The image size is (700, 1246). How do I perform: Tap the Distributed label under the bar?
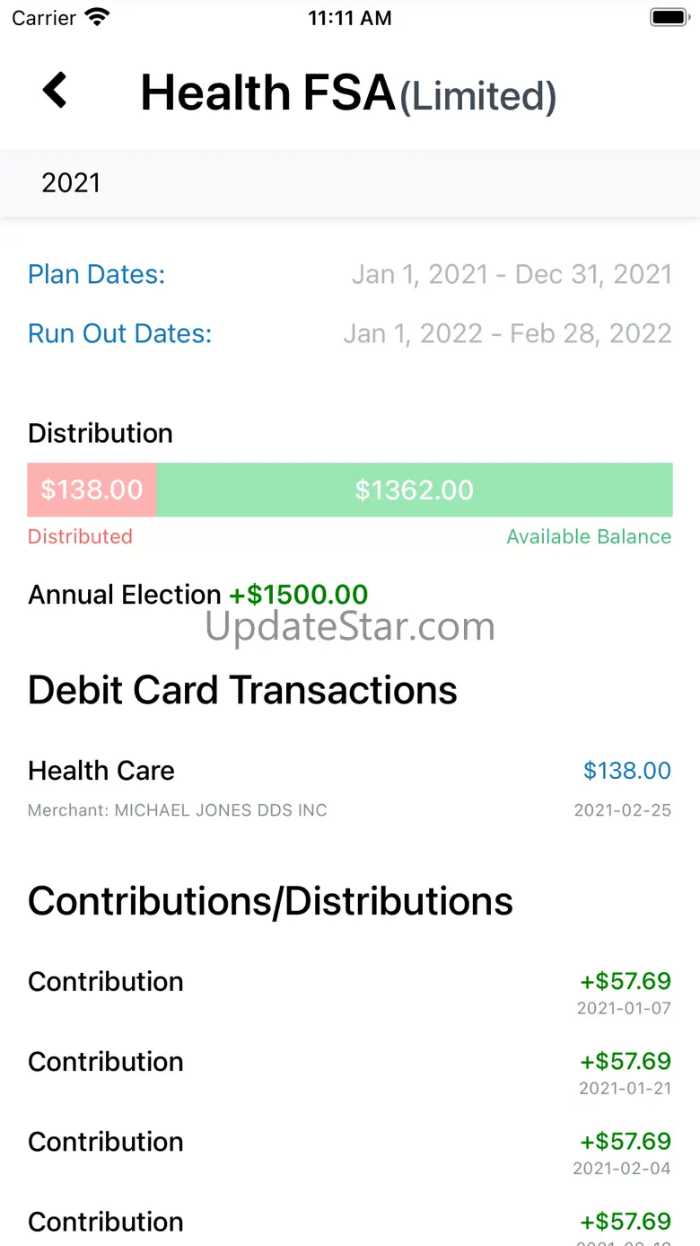(80, 536)
